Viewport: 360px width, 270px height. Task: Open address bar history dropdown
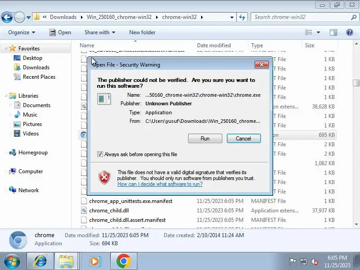232,17
